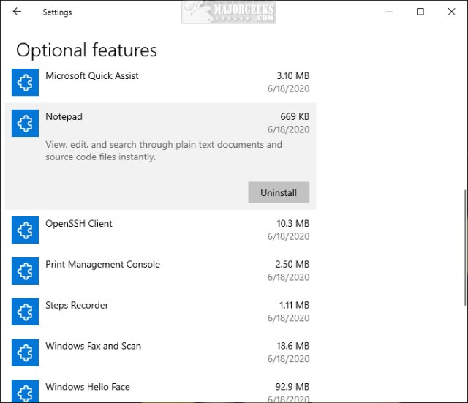The image size is (468, 403).
Task: Click the Notepad feature puzzle icon
Action: 25,124
